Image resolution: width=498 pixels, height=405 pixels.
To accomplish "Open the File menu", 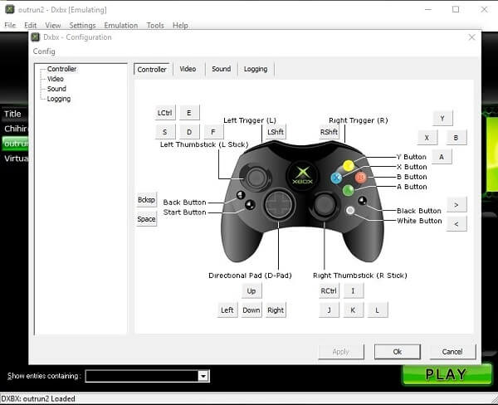I will 10,25.
